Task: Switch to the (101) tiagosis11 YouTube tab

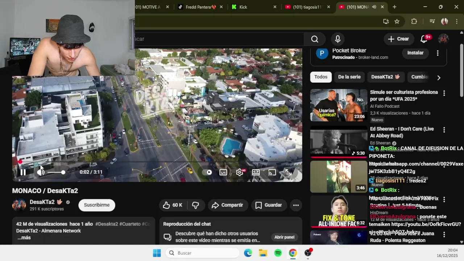Action: (x=307, y=7)
